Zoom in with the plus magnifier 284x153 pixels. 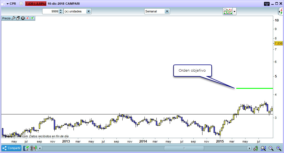click(x=278, y=148)
